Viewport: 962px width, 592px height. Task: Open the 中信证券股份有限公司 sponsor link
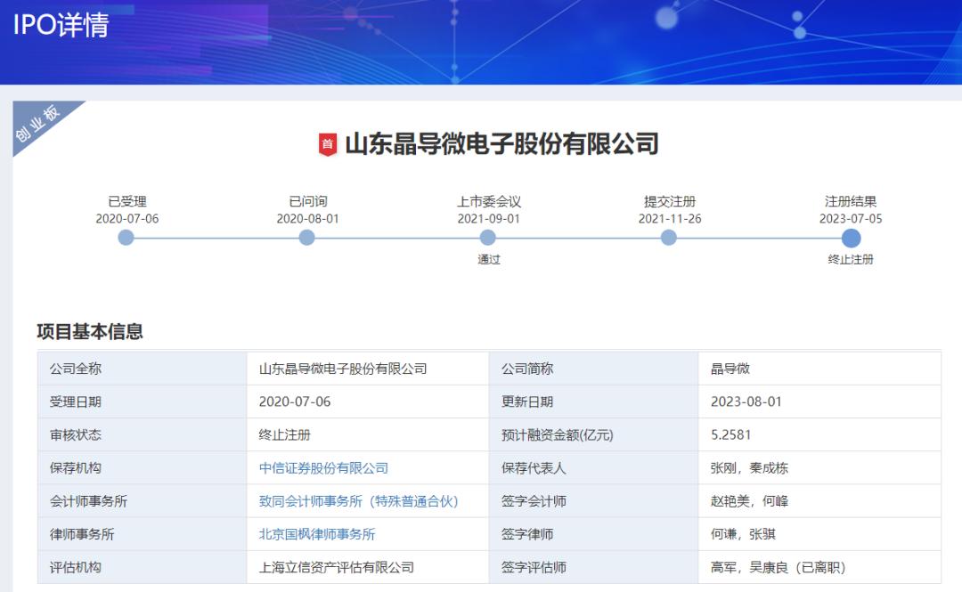coord(323,468)
